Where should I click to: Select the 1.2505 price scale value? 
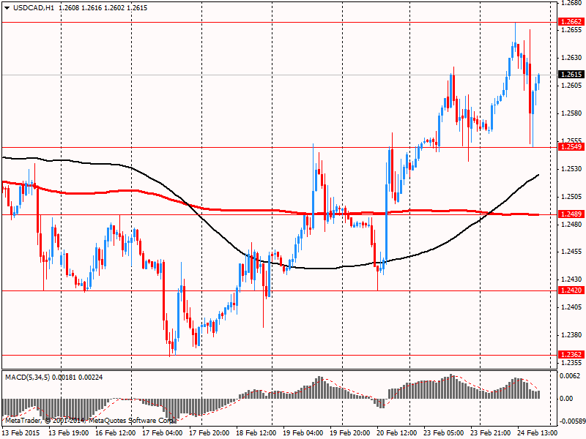coord(571,197)
